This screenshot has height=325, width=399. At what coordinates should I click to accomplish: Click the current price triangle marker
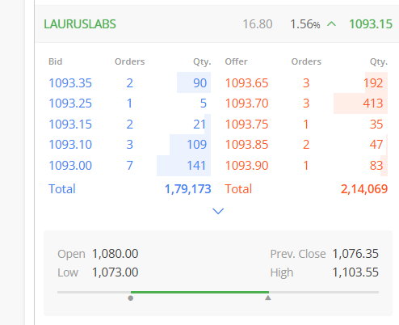pyautogui.click(x=268, y=298)
